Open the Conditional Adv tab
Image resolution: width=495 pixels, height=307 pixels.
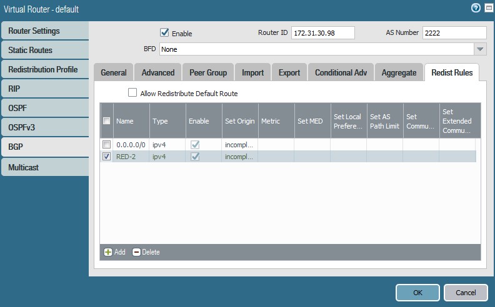coord(341,72)
